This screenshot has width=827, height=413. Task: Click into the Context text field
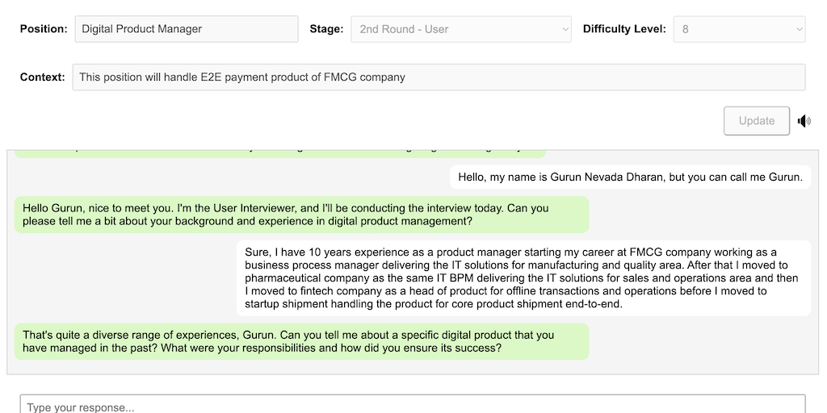(x=439, y=77)
